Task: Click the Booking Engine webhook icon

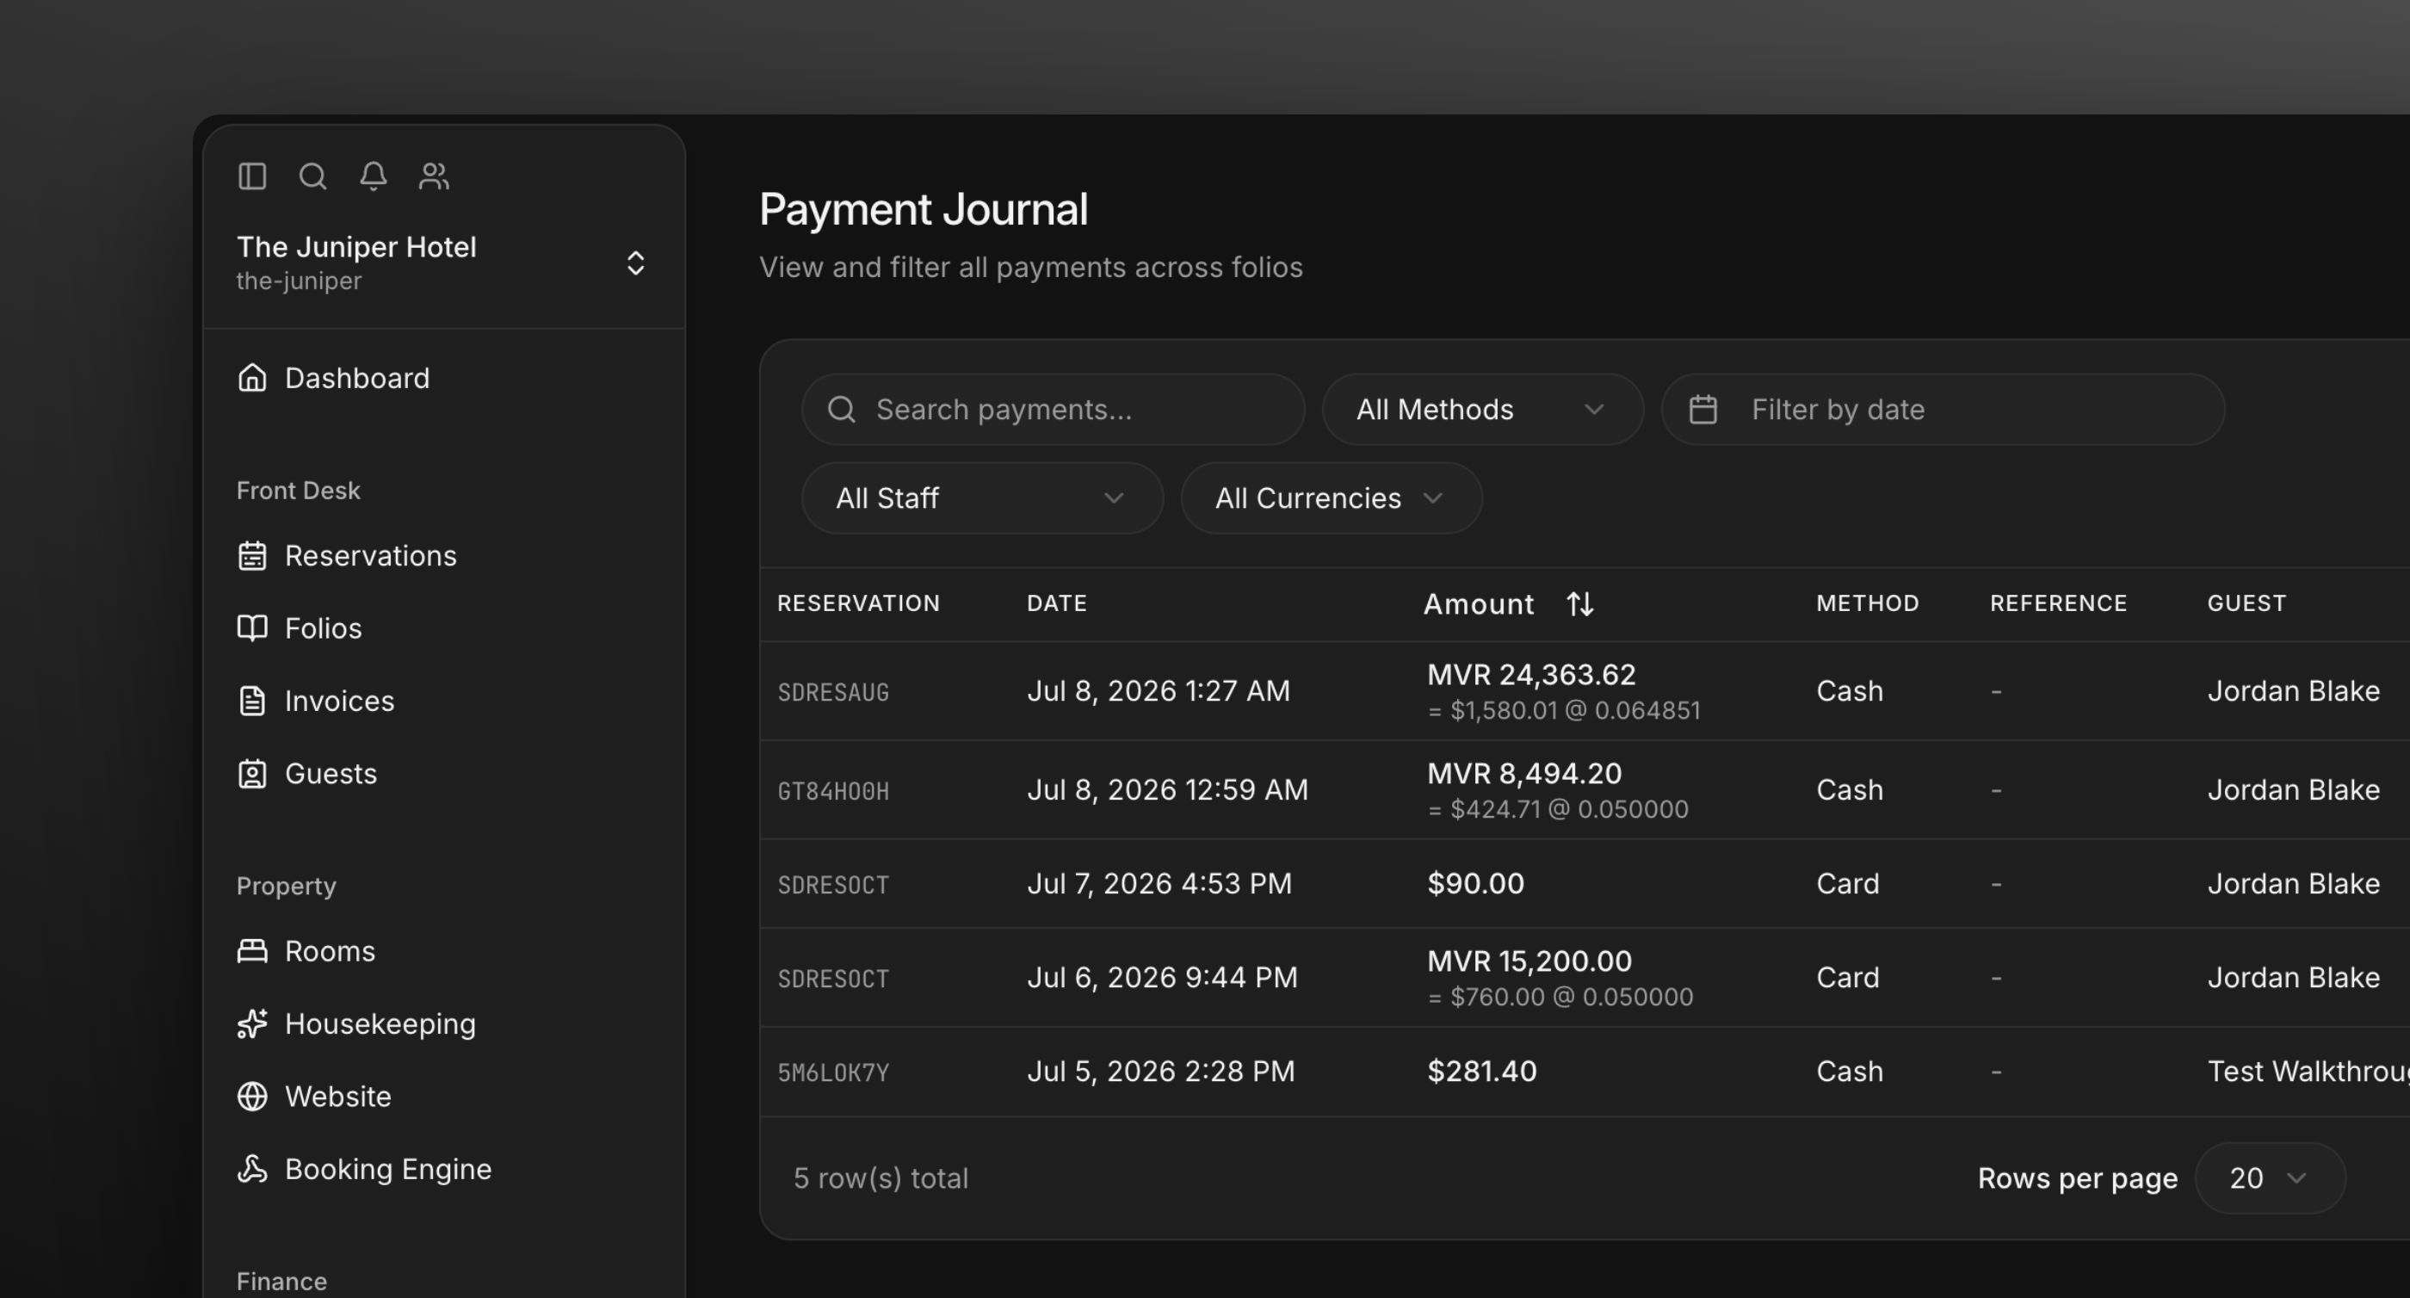Action: 252,1170
